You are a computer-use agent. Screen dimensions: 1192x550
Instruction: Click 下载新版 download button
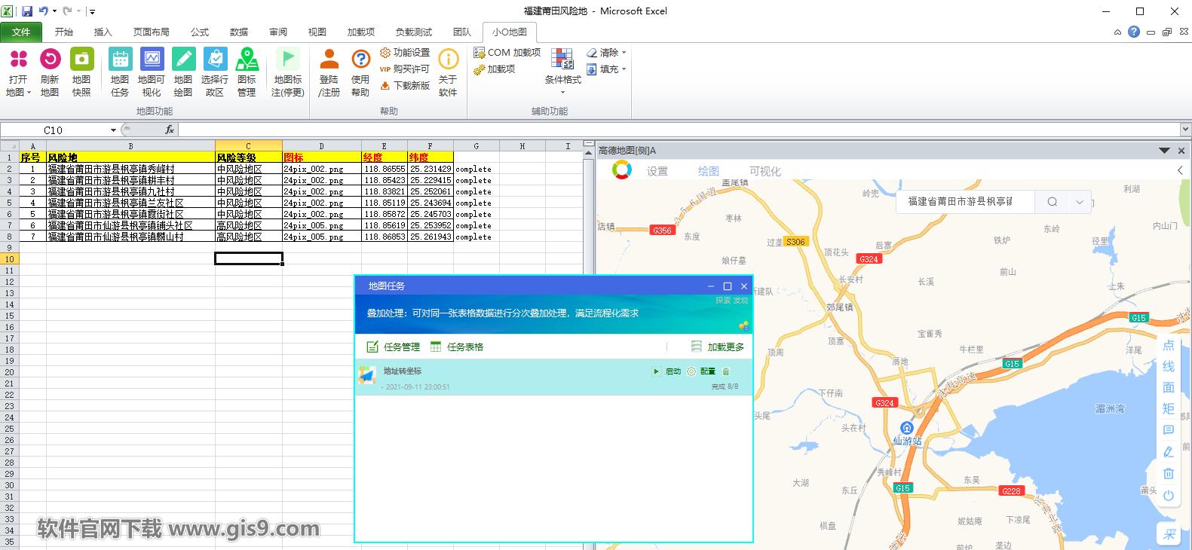(405, 86)
